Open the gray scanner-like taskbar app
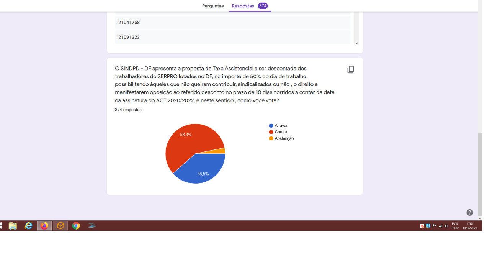 coord(92,226)
